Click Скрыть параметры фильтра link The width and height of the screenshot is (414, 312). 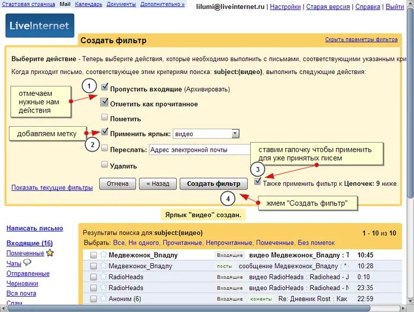coord(361,40)
